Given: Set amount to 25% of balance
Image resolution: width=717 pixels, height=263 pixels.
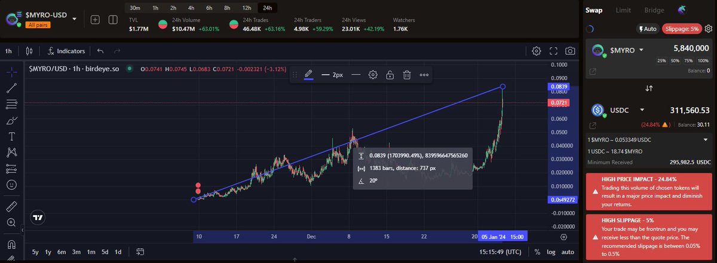Looking at the screenshot, I should tap(661, 60).
